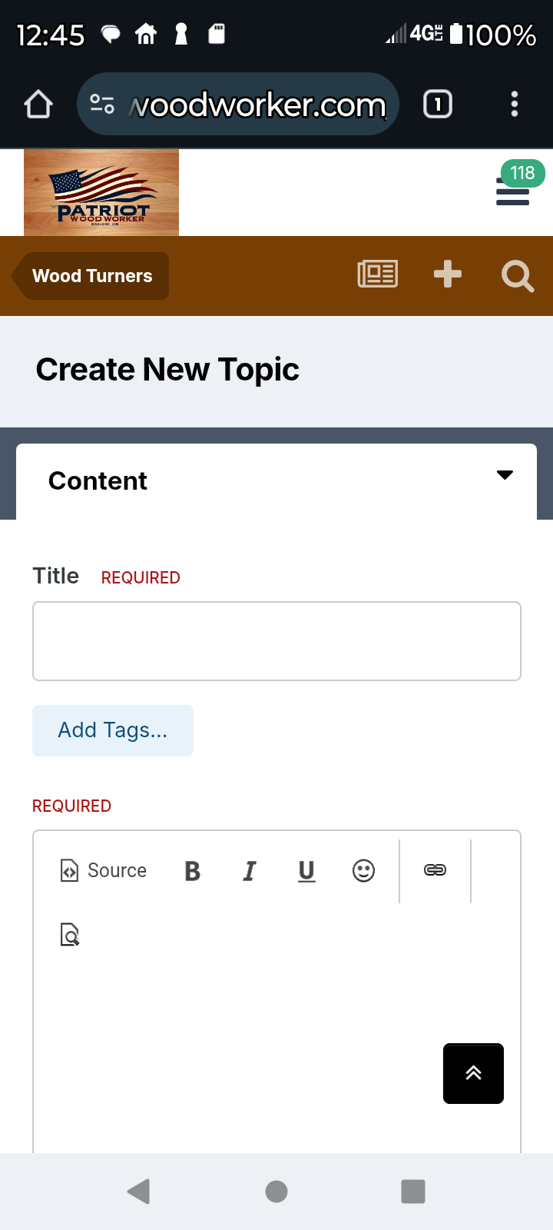Open the site search magnifier icon
The height and width of the screenshot is (1230, 553).
click(518, 275)
